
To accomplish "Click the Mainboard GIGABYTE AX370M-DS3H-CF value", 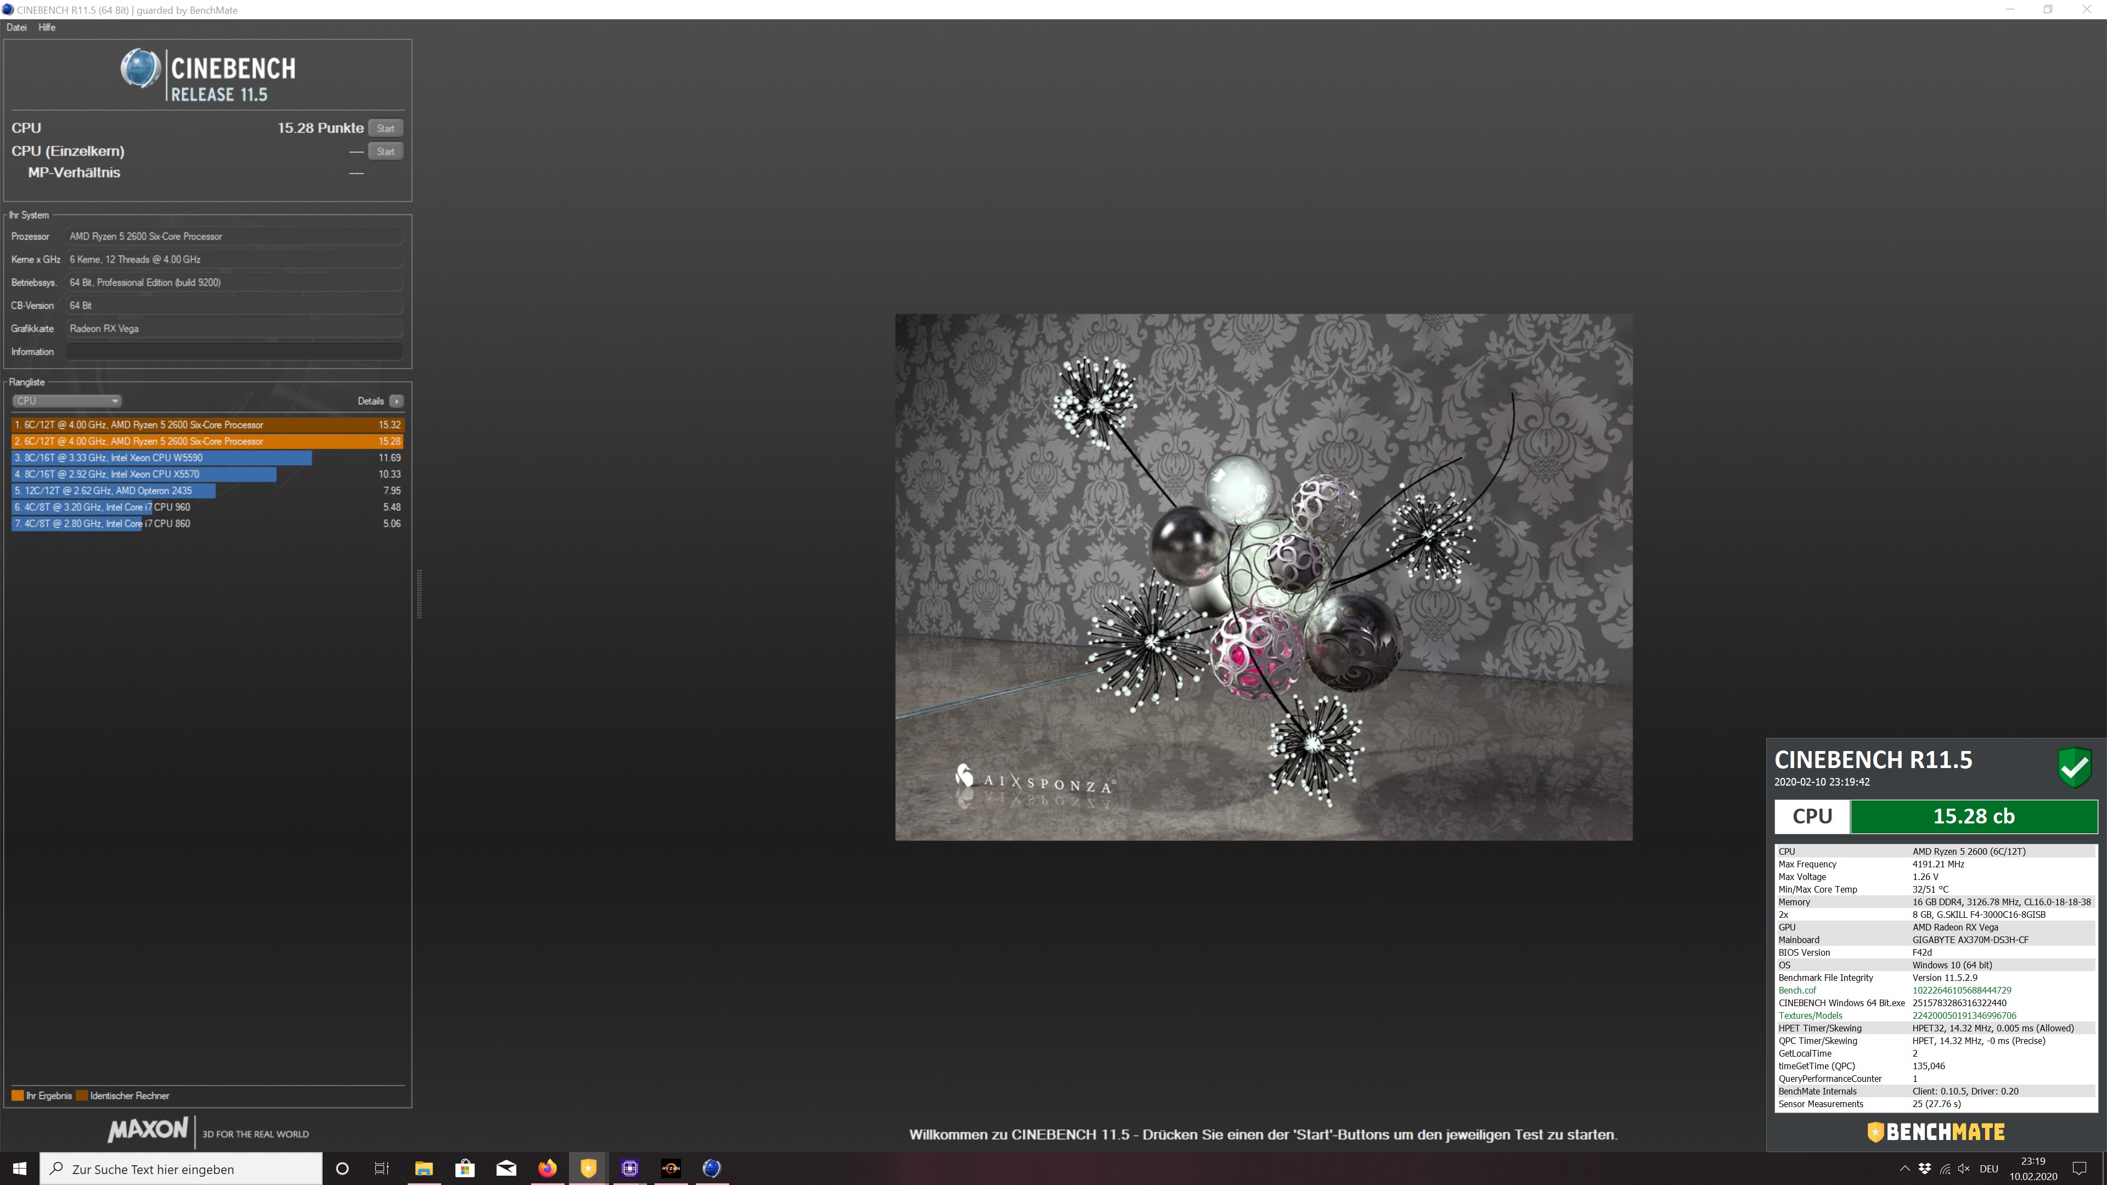I will point(1970,940).
